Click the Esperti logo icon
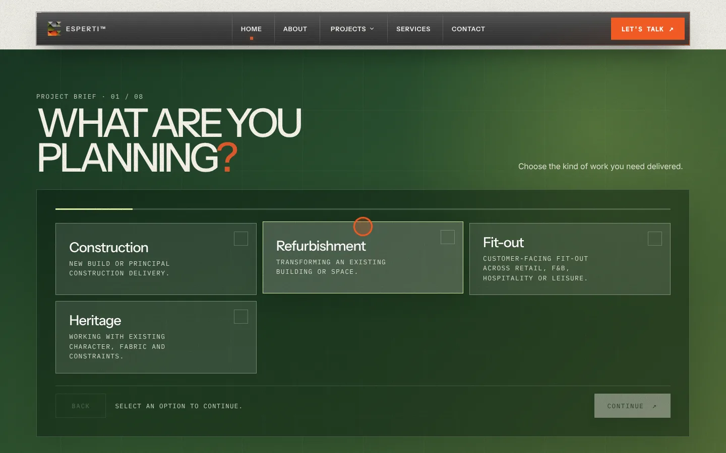726x453 pixels. click(x=54, y=29)
